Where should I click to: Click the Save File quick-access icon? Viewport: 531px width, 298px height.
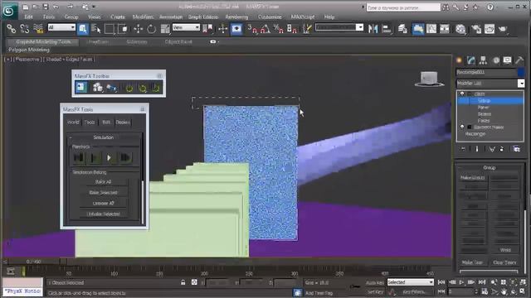[46, 7]
